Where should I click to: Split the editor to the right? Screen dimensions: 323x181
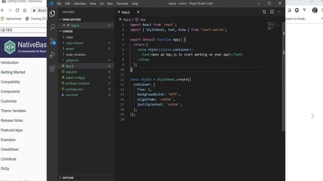pyautogui.click(x=272, y=12)
